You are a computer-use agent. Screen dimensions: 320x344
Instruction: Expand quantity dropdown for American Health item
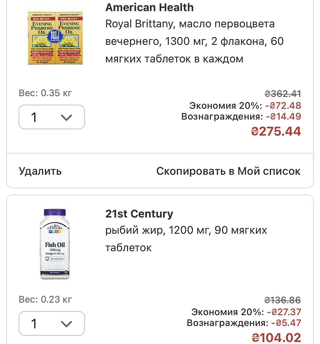click(52, 117)
